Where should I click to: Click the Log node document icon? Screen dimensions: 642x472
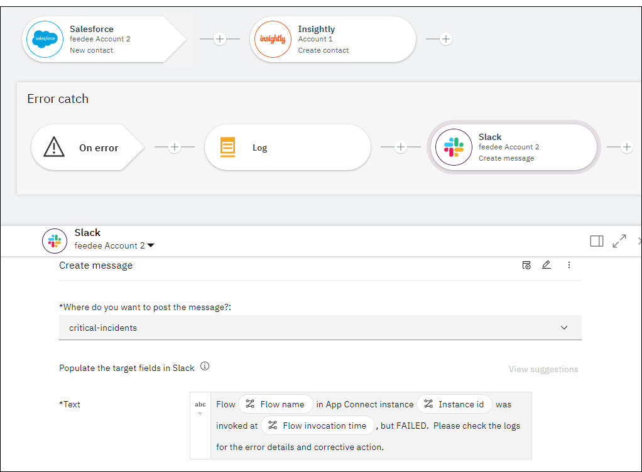[227, 147]
